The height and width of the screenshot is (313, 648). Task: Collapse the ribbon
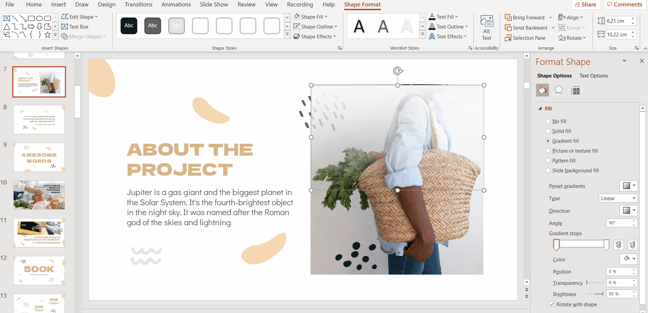645,48
